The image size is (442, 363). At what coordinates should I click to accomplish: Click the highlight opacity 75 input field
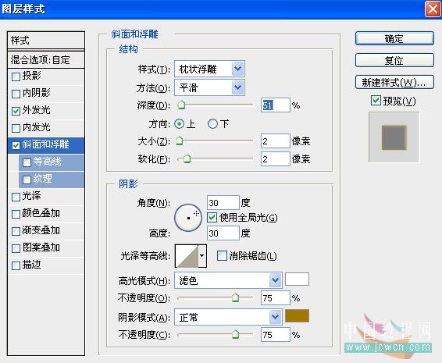coord(276,298)
